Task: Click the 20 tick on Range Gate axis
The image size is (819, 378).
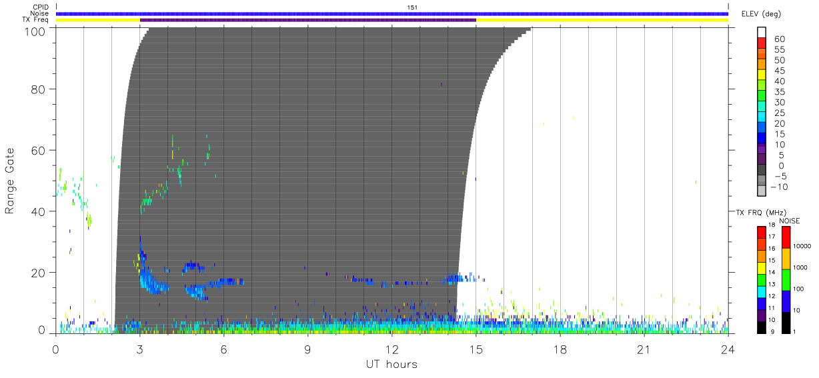Action: click(x=39, y=273)
